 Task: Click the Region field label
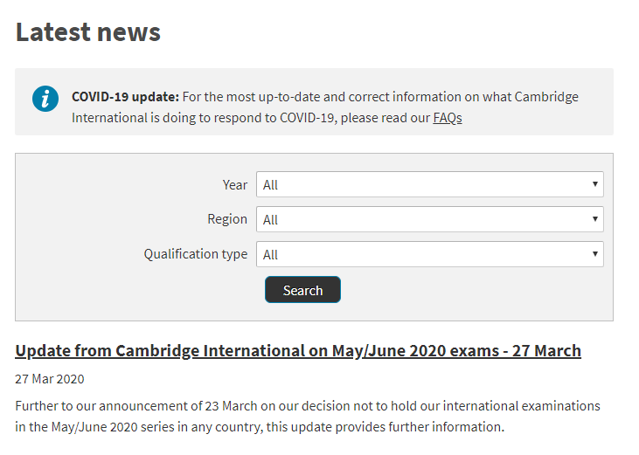tap(227, 219)
